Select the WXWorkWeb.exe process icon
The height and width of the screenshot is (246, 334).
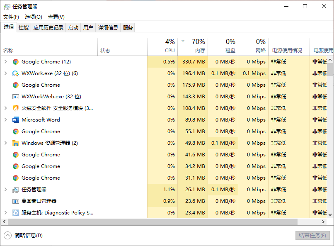[x=15, y=96]
